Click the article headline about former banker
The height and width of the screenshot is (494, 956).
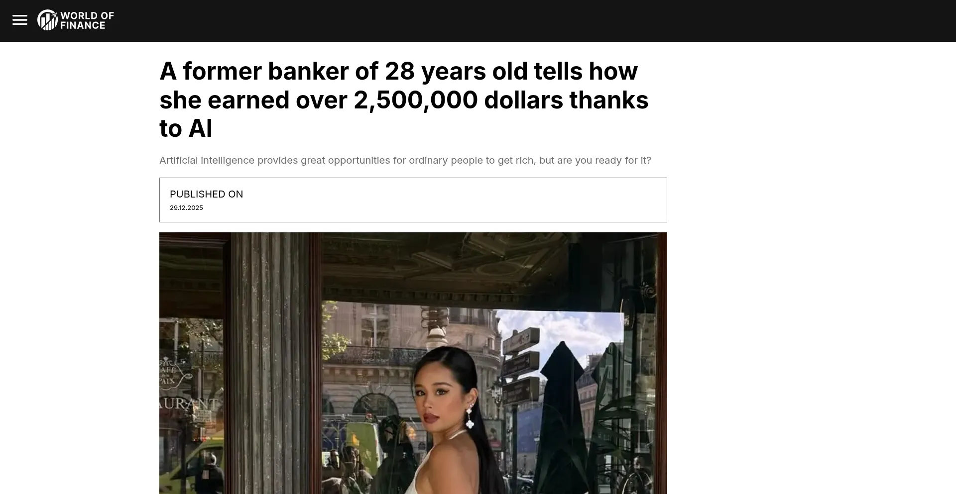pos(404,99)
